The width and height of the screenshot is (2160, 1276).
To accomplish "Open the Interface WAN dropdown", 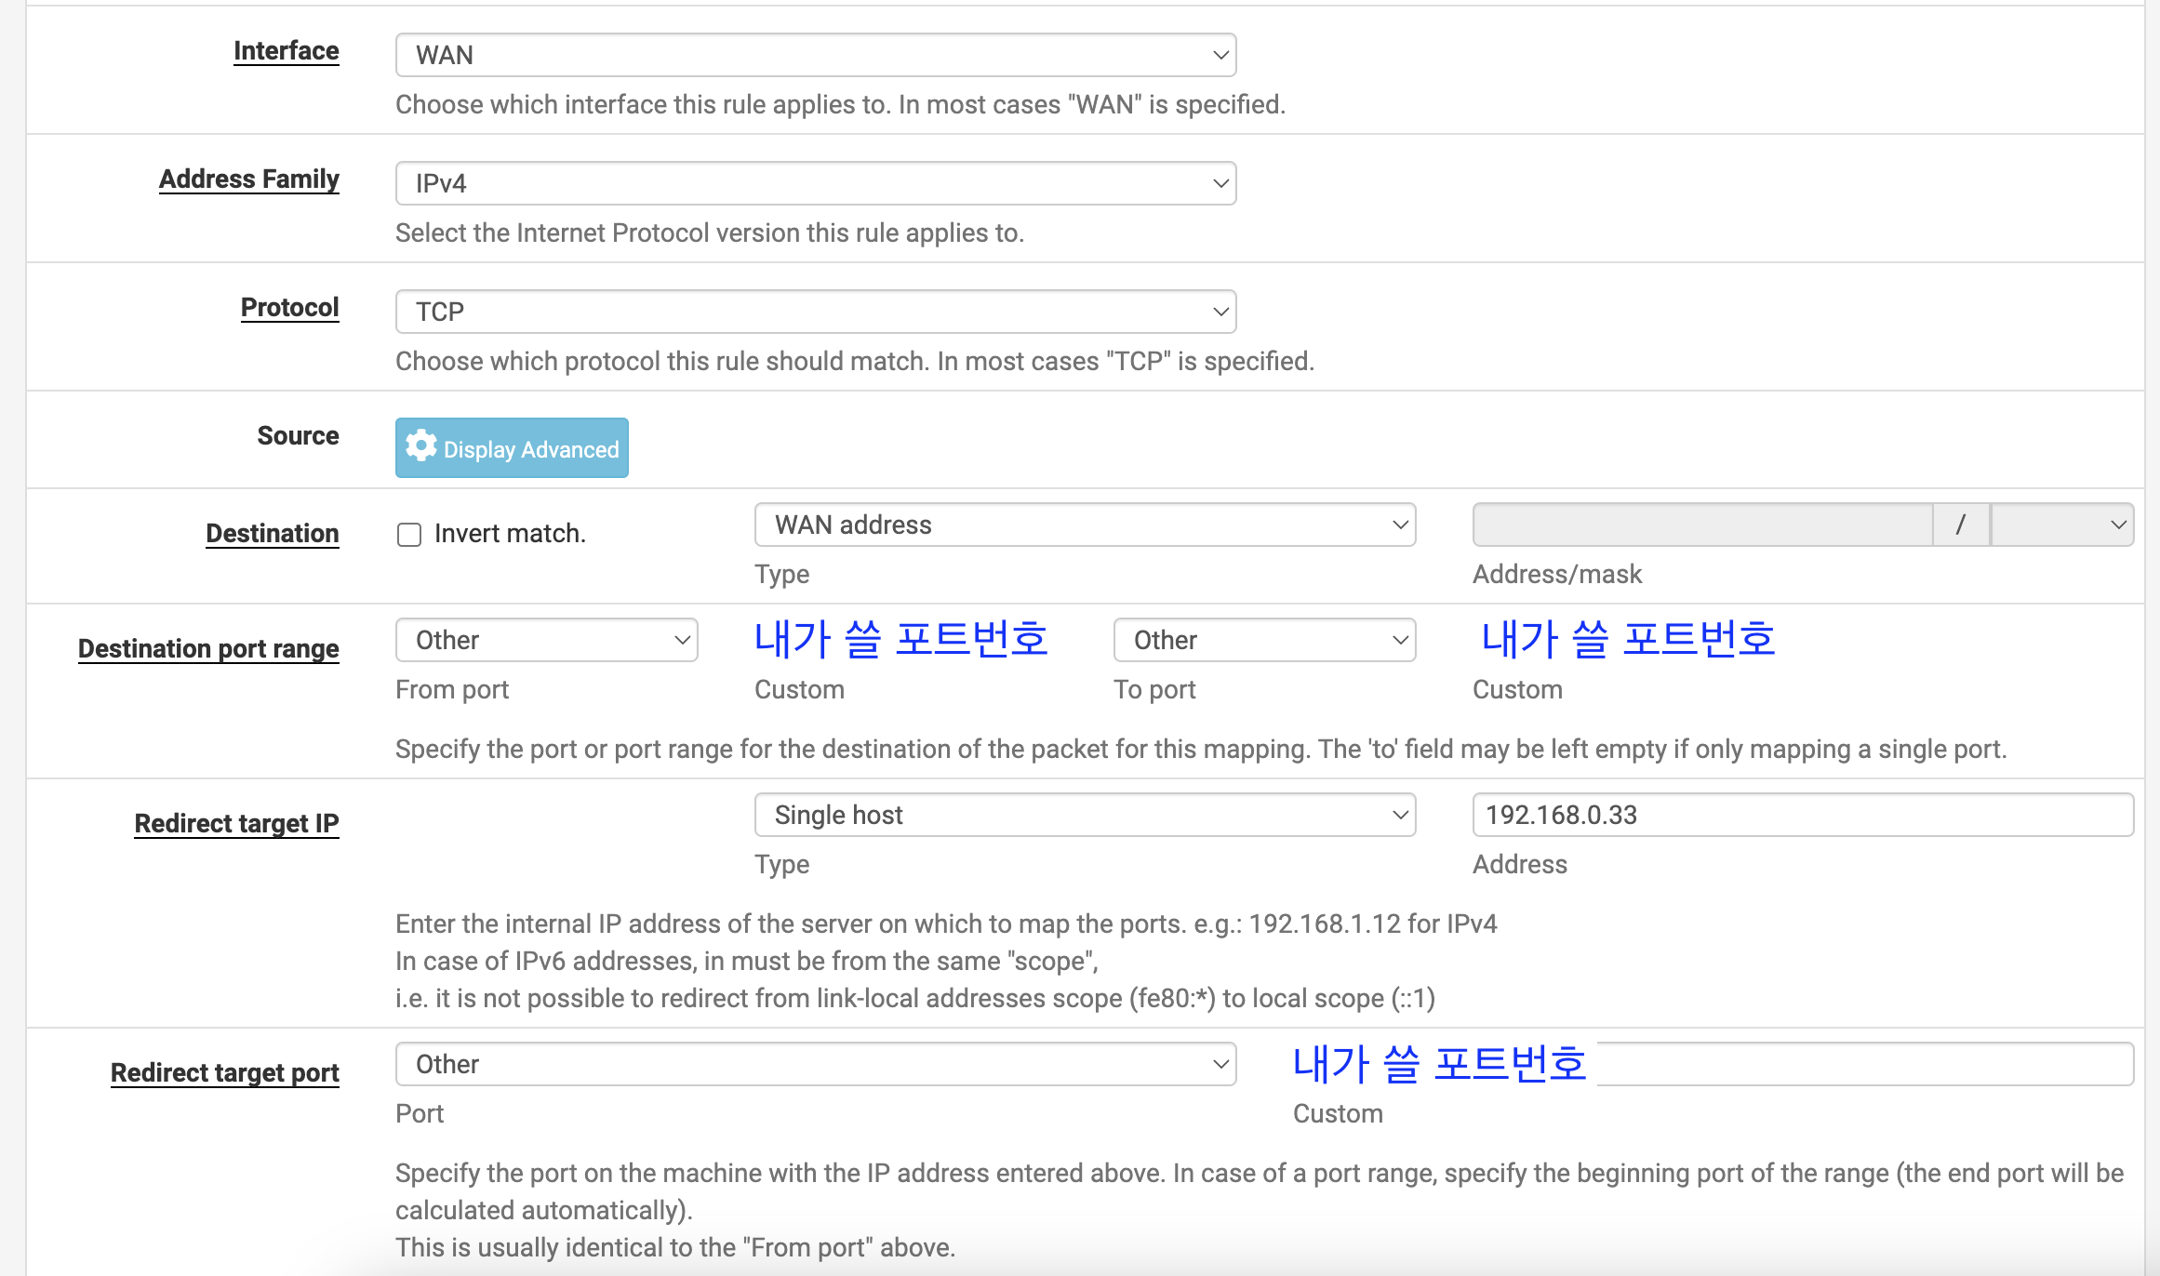I will [x=815, y=56].
